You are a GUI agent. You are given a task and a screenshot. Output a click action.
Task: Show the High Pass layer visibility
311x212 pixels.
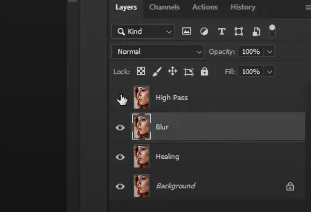[120, 97]
